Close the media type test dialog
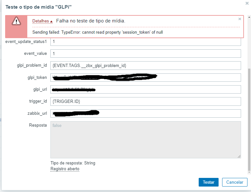This screenshot has height=192, width=251. (x=247, y=3)
